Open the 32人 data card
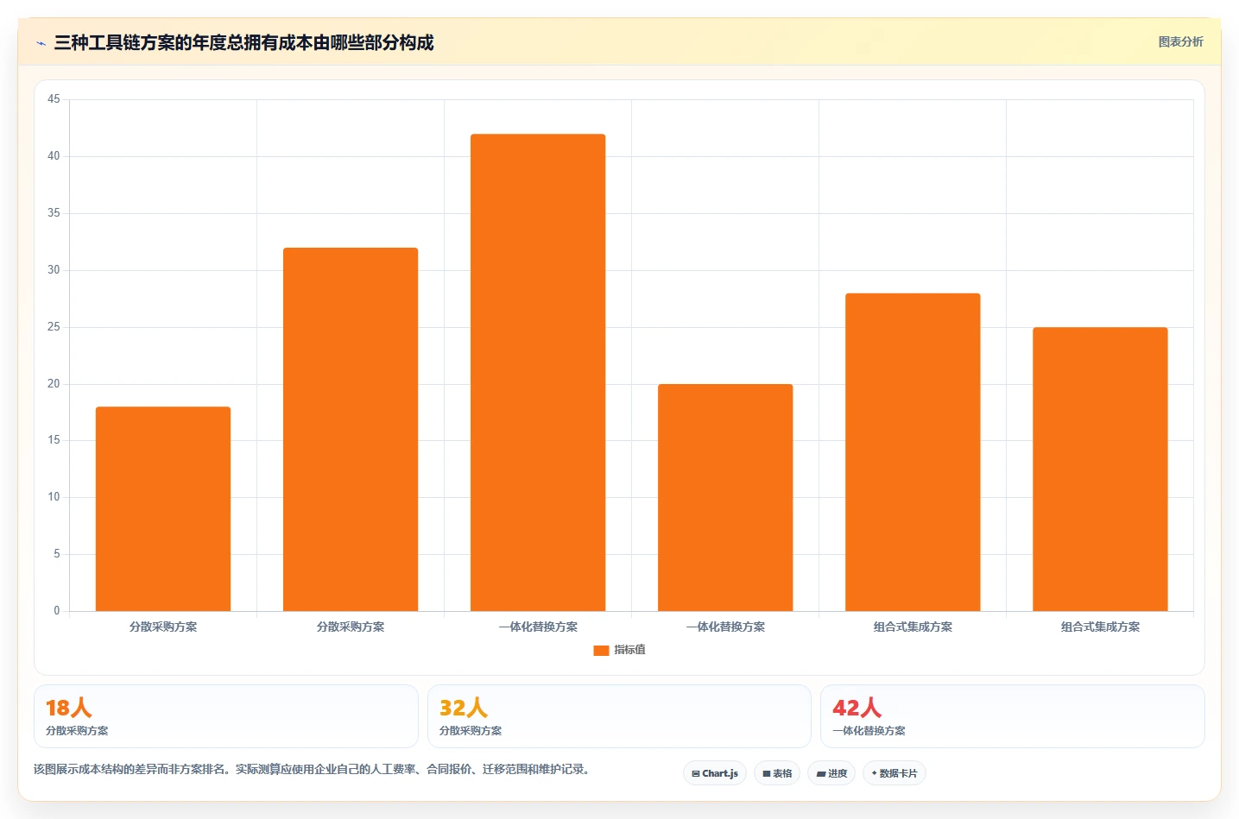The image size is (1239, 819). click(x=619, y=716)
